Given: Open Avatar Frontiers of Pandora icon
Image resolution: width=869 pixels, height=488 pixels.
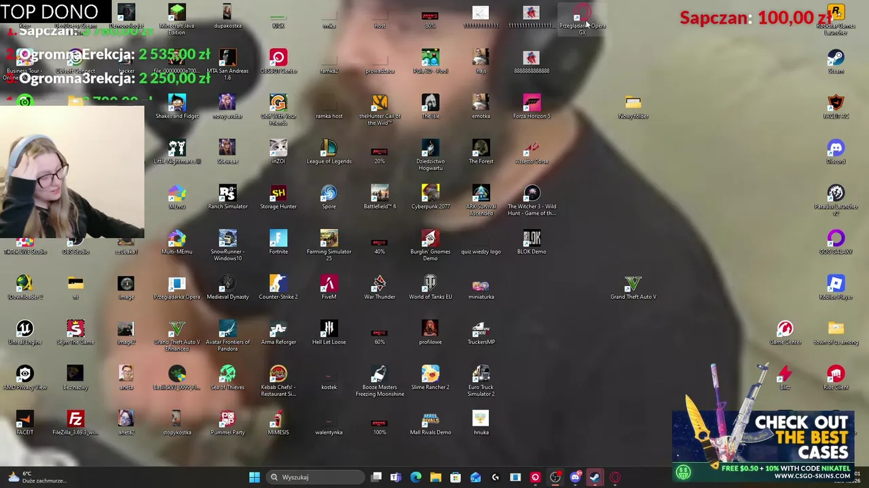Looking at the screenshot, I should (227, 336).
